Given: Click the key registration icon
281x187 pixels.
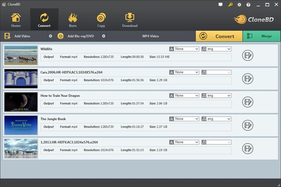Looking at the screenshot, I should pyautogui.click(x=230, y=5).
